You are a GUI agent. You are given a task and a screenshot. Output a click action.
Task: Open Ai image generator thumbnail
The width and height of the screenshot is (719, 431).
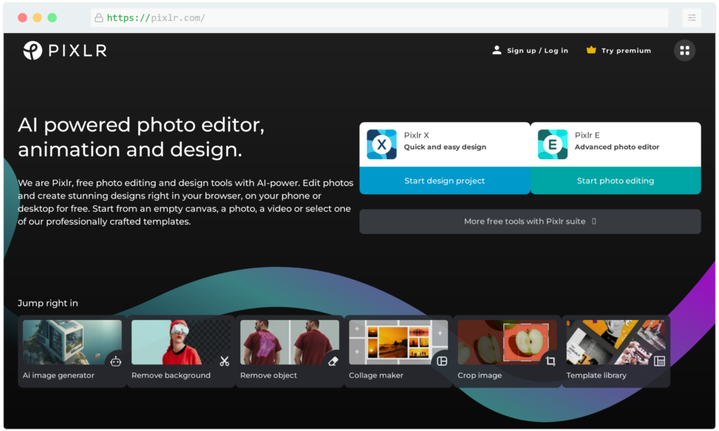click(72, 342)
